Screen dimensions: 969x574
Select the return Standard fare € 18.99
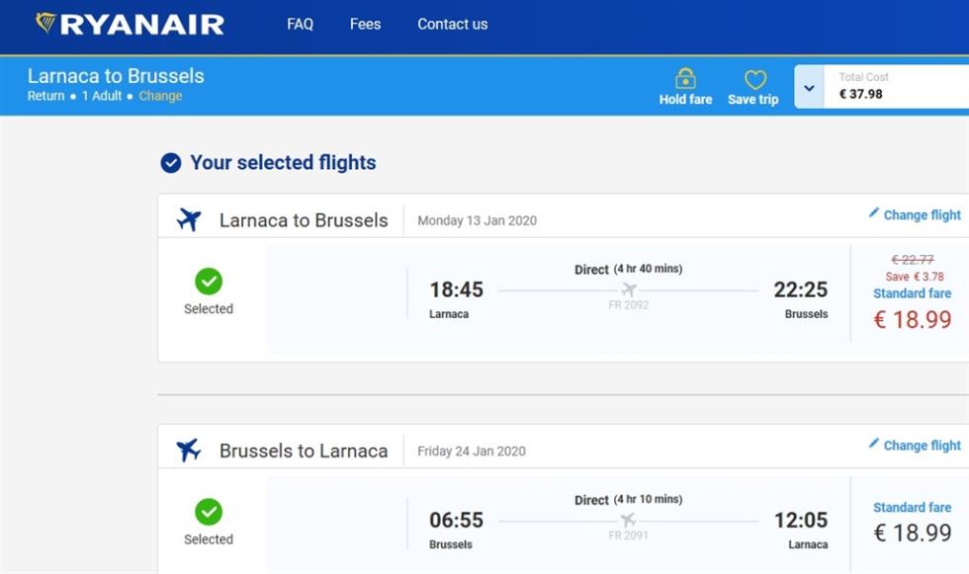click(x=912, y=523)
